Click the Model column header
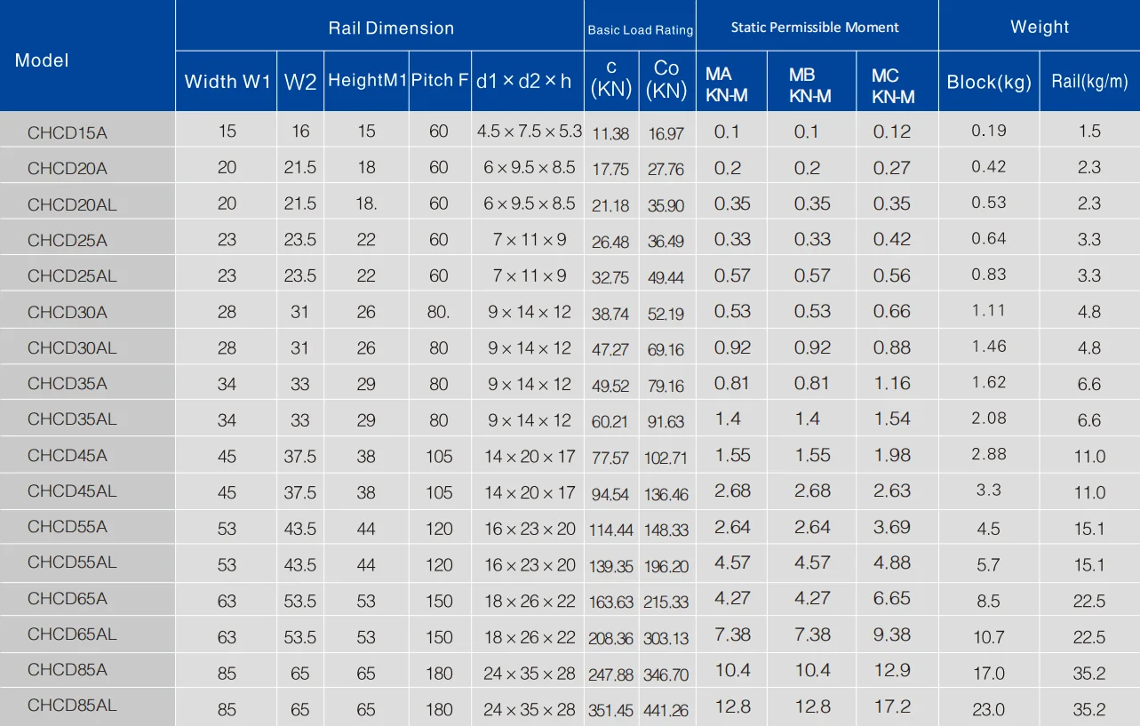This screenshot has height=726, width=1140. (42, 60)
